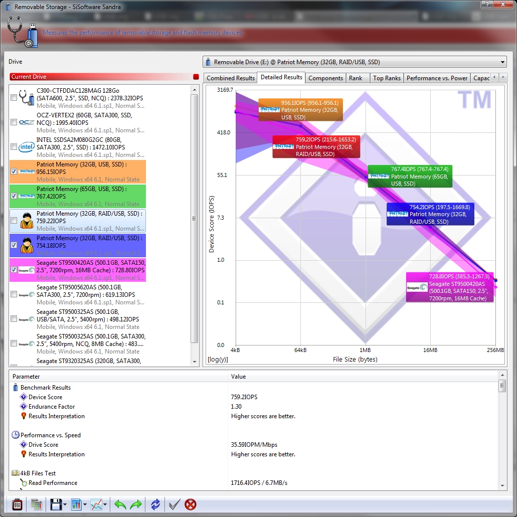Viewport: 517px width, 517px height.
Task: Click the 4kB Files Test book icon
Action: (15, 473)
